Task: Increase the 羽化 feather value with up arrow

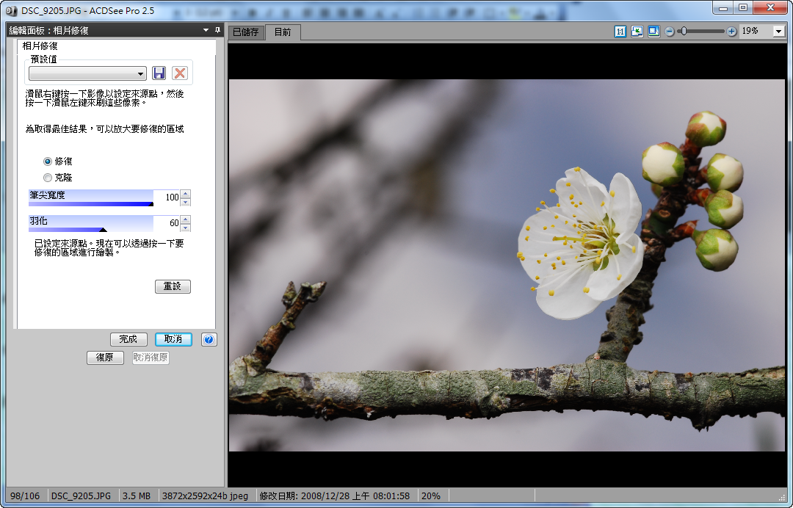Action: tap(185, 219)
